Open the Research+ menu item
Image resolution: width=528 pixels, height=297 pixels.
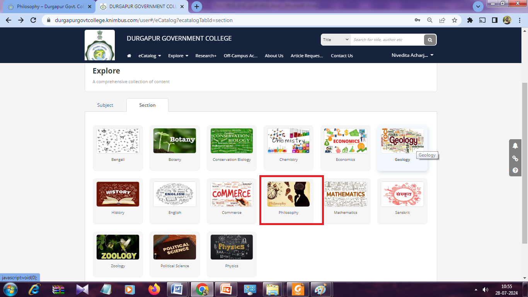[x=206, y=56]
